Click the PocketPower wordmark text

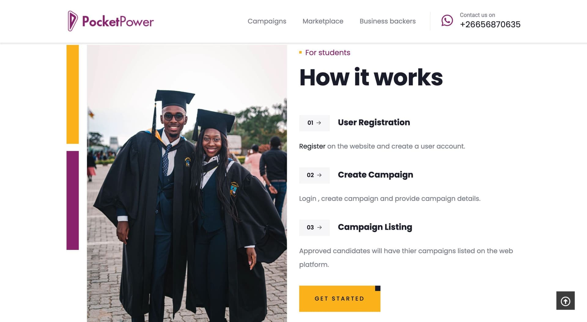[x=118, y=21]
